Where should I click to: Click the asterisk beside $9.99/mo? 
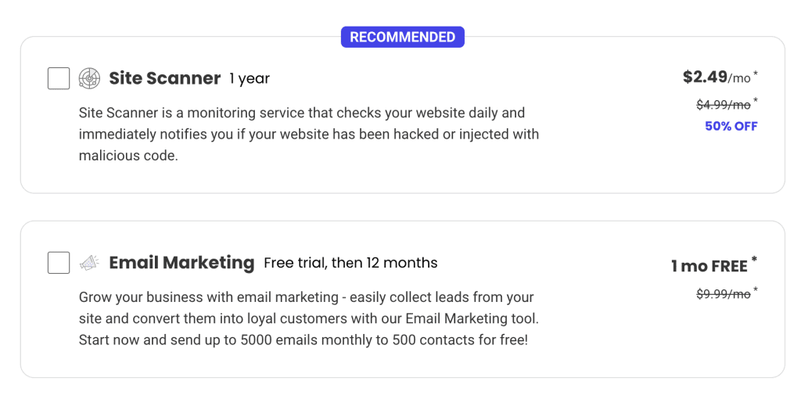click(756, 289)
